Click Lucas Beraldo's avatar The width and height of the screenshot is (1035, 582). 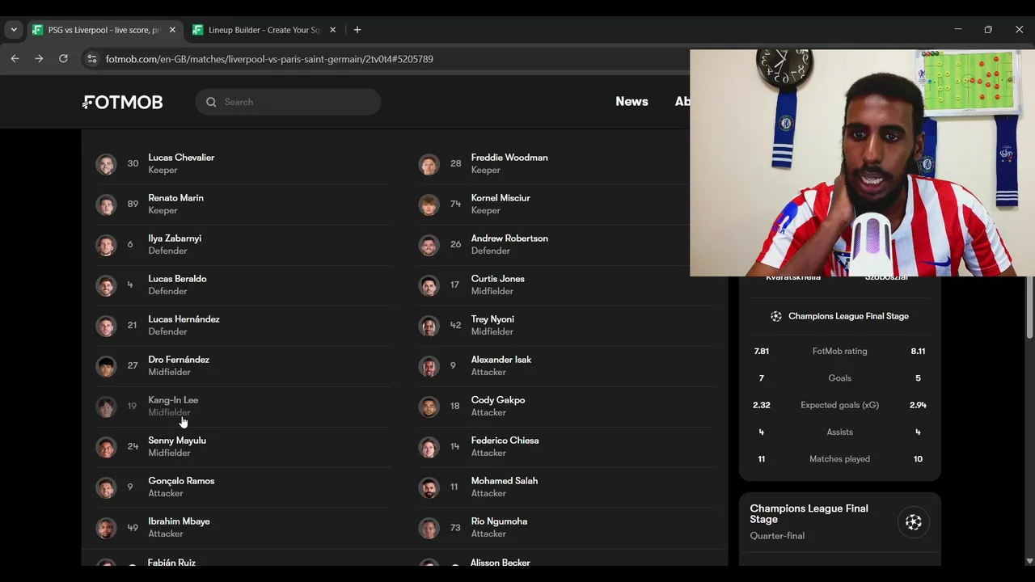pos(106,285)
